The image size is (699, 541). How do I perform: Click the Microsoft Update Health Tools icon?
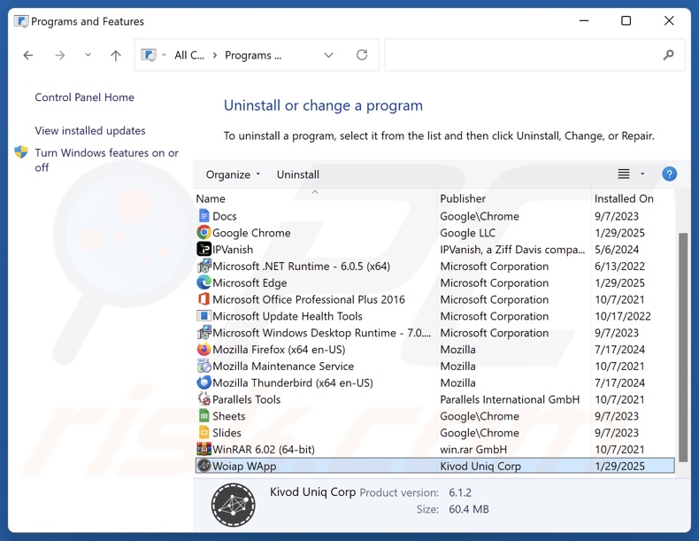pyautogui.click(x=204, y=316)
